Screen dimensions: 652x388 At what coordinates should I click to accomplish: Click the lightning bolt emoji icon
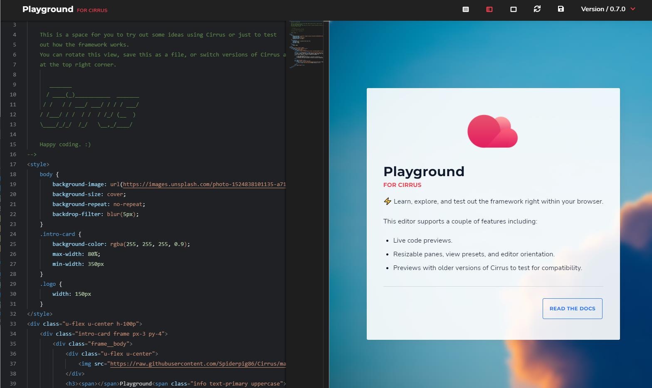coord(388,201)
